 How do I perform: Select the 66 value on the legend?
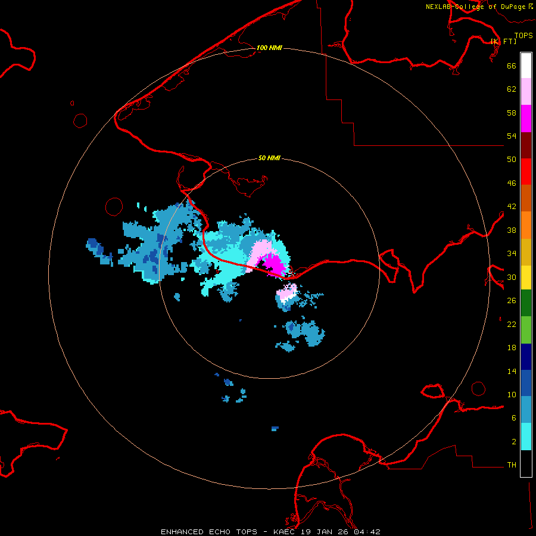click(512, 66)
